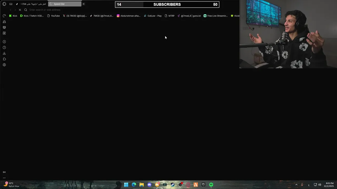Click the back navigation arrow
Screen dimensions: 337x189
point(11,10)
